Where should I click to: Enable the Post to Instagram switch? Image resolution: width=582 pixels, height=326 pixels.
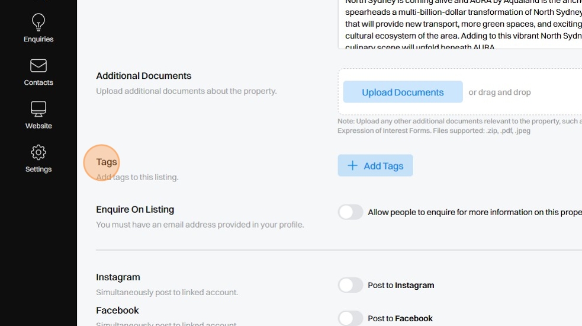[351, 285]
